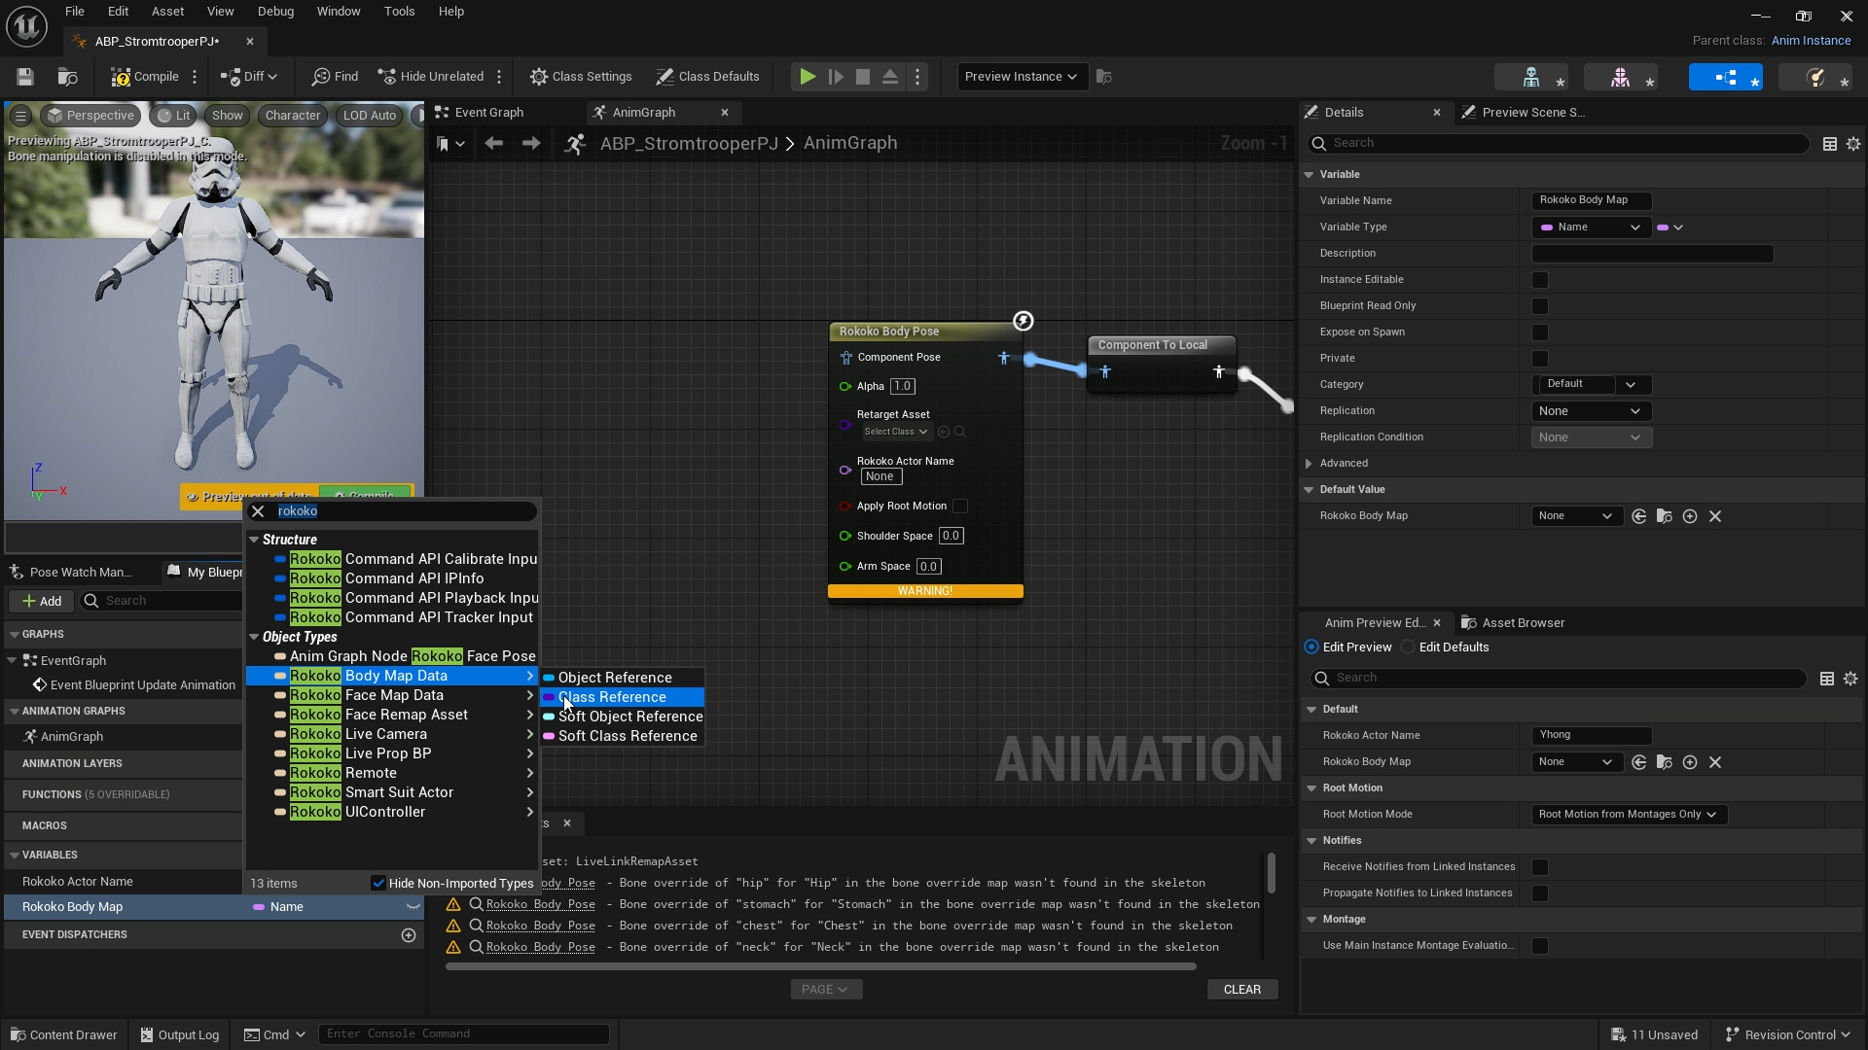Open the Variable Type Name dropdown
This screenshot has height=1050, width=1868.
[x=1591, y=227]
